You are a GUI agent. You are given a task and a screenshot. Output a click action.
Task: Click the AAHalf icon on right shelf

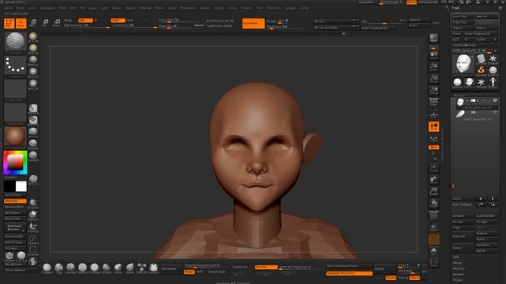click(434, 91)
